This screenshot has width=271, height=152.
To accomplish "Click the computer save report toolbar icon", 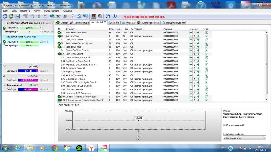I will coord(65,16).
